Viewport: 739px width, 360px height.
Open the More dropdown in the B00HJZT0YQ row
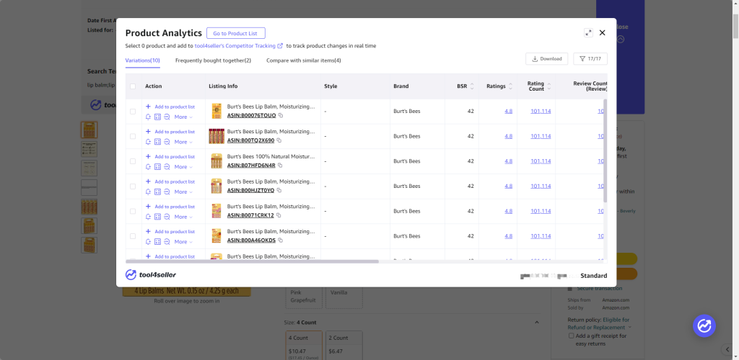click(183, 192)
